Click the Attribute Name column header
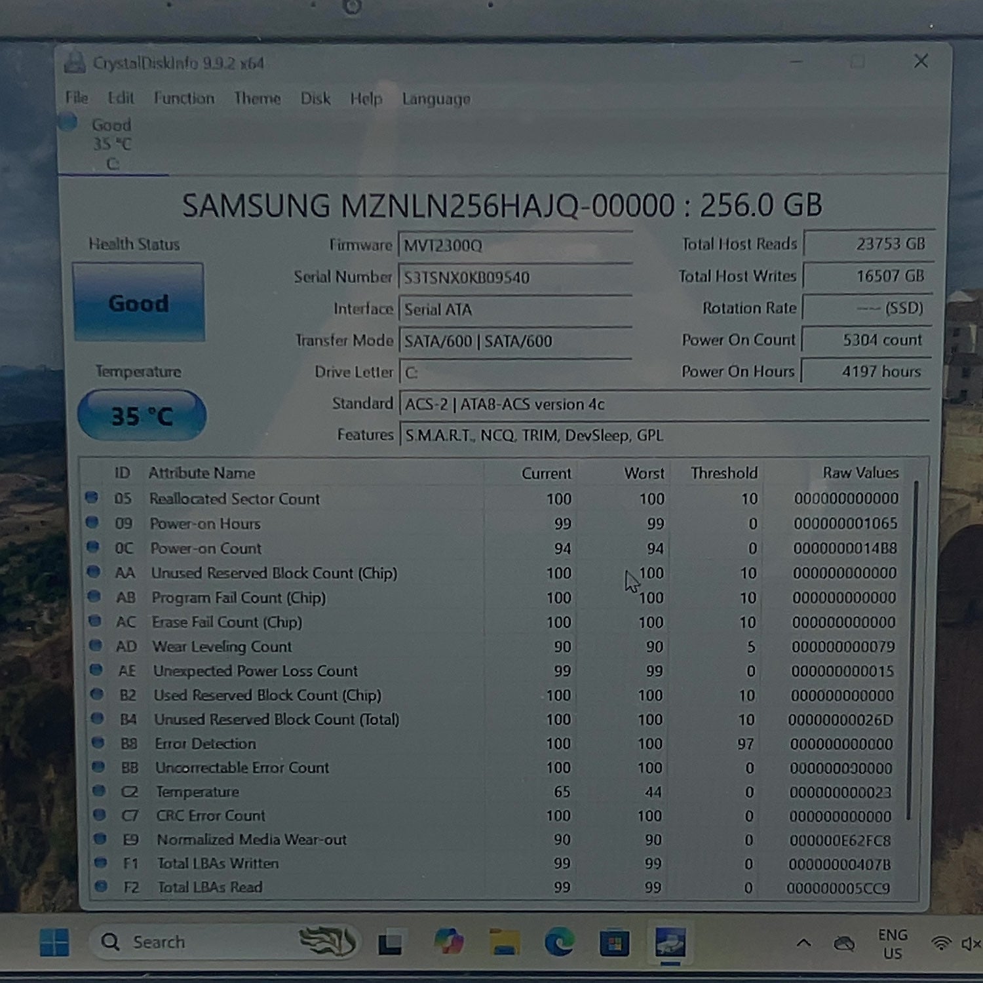The width and height of the screenshot is (983, 983). pyautogui.click(x=202, y=472)
